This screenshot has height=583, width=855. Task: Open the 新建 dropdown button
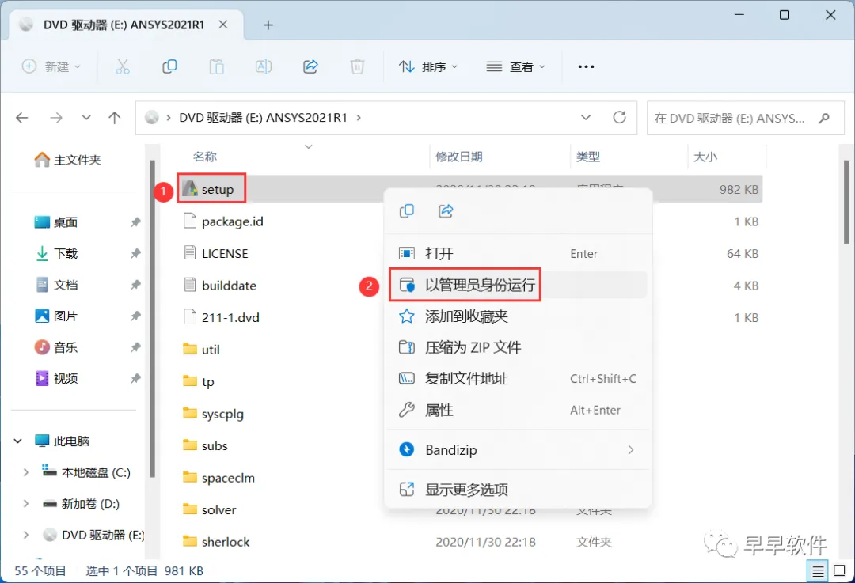(x=51, y=66)
